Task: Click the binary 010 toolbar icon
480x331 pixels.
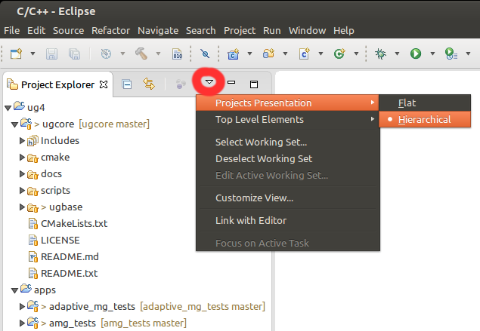Action: (x=178, y=54)
